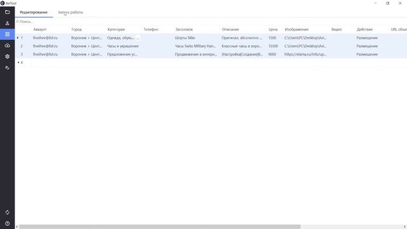Click the Классные часы description cell

242,46
